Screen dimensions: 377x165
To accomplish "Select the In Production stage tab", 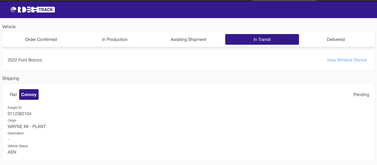I will 115,39.
